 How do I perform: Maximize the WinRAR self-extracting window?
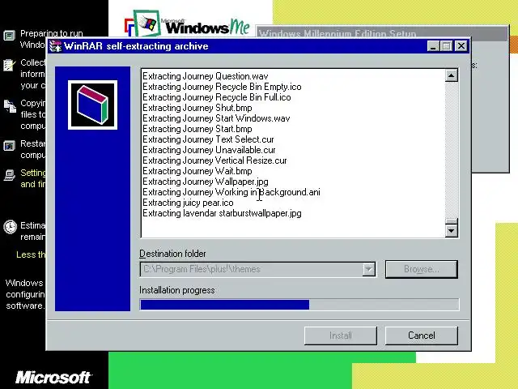tap(446, 46)
